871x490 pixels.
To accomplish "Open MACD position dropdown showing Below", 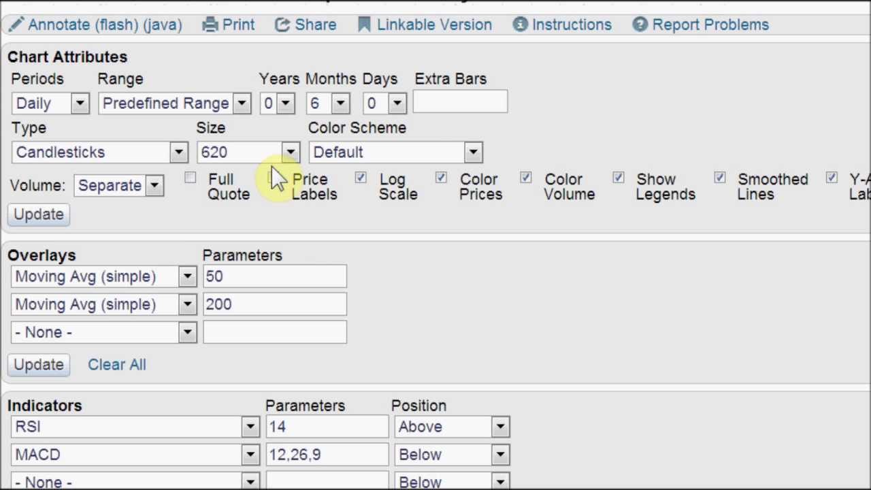I will tap(452, 455).
